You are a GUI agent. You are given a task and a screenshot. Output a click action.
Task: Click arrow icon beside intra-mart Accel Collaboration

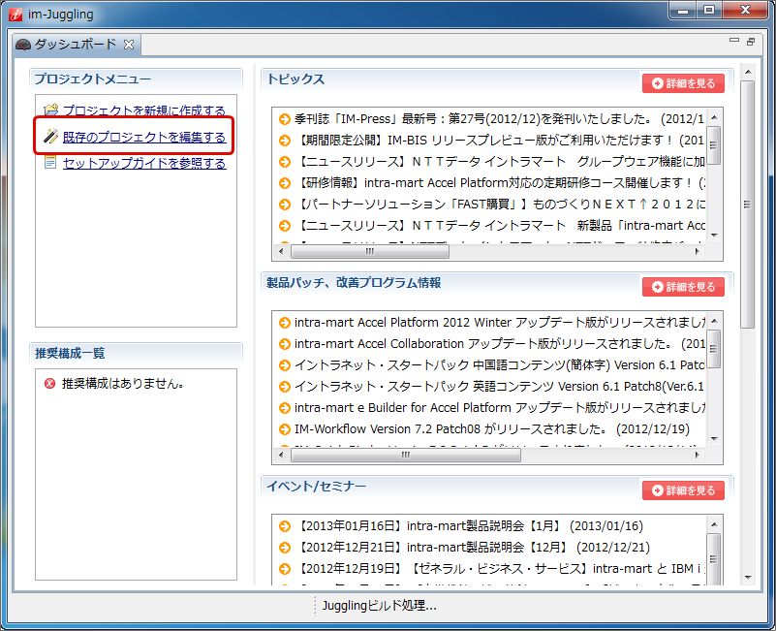click(x=285, y=344)
